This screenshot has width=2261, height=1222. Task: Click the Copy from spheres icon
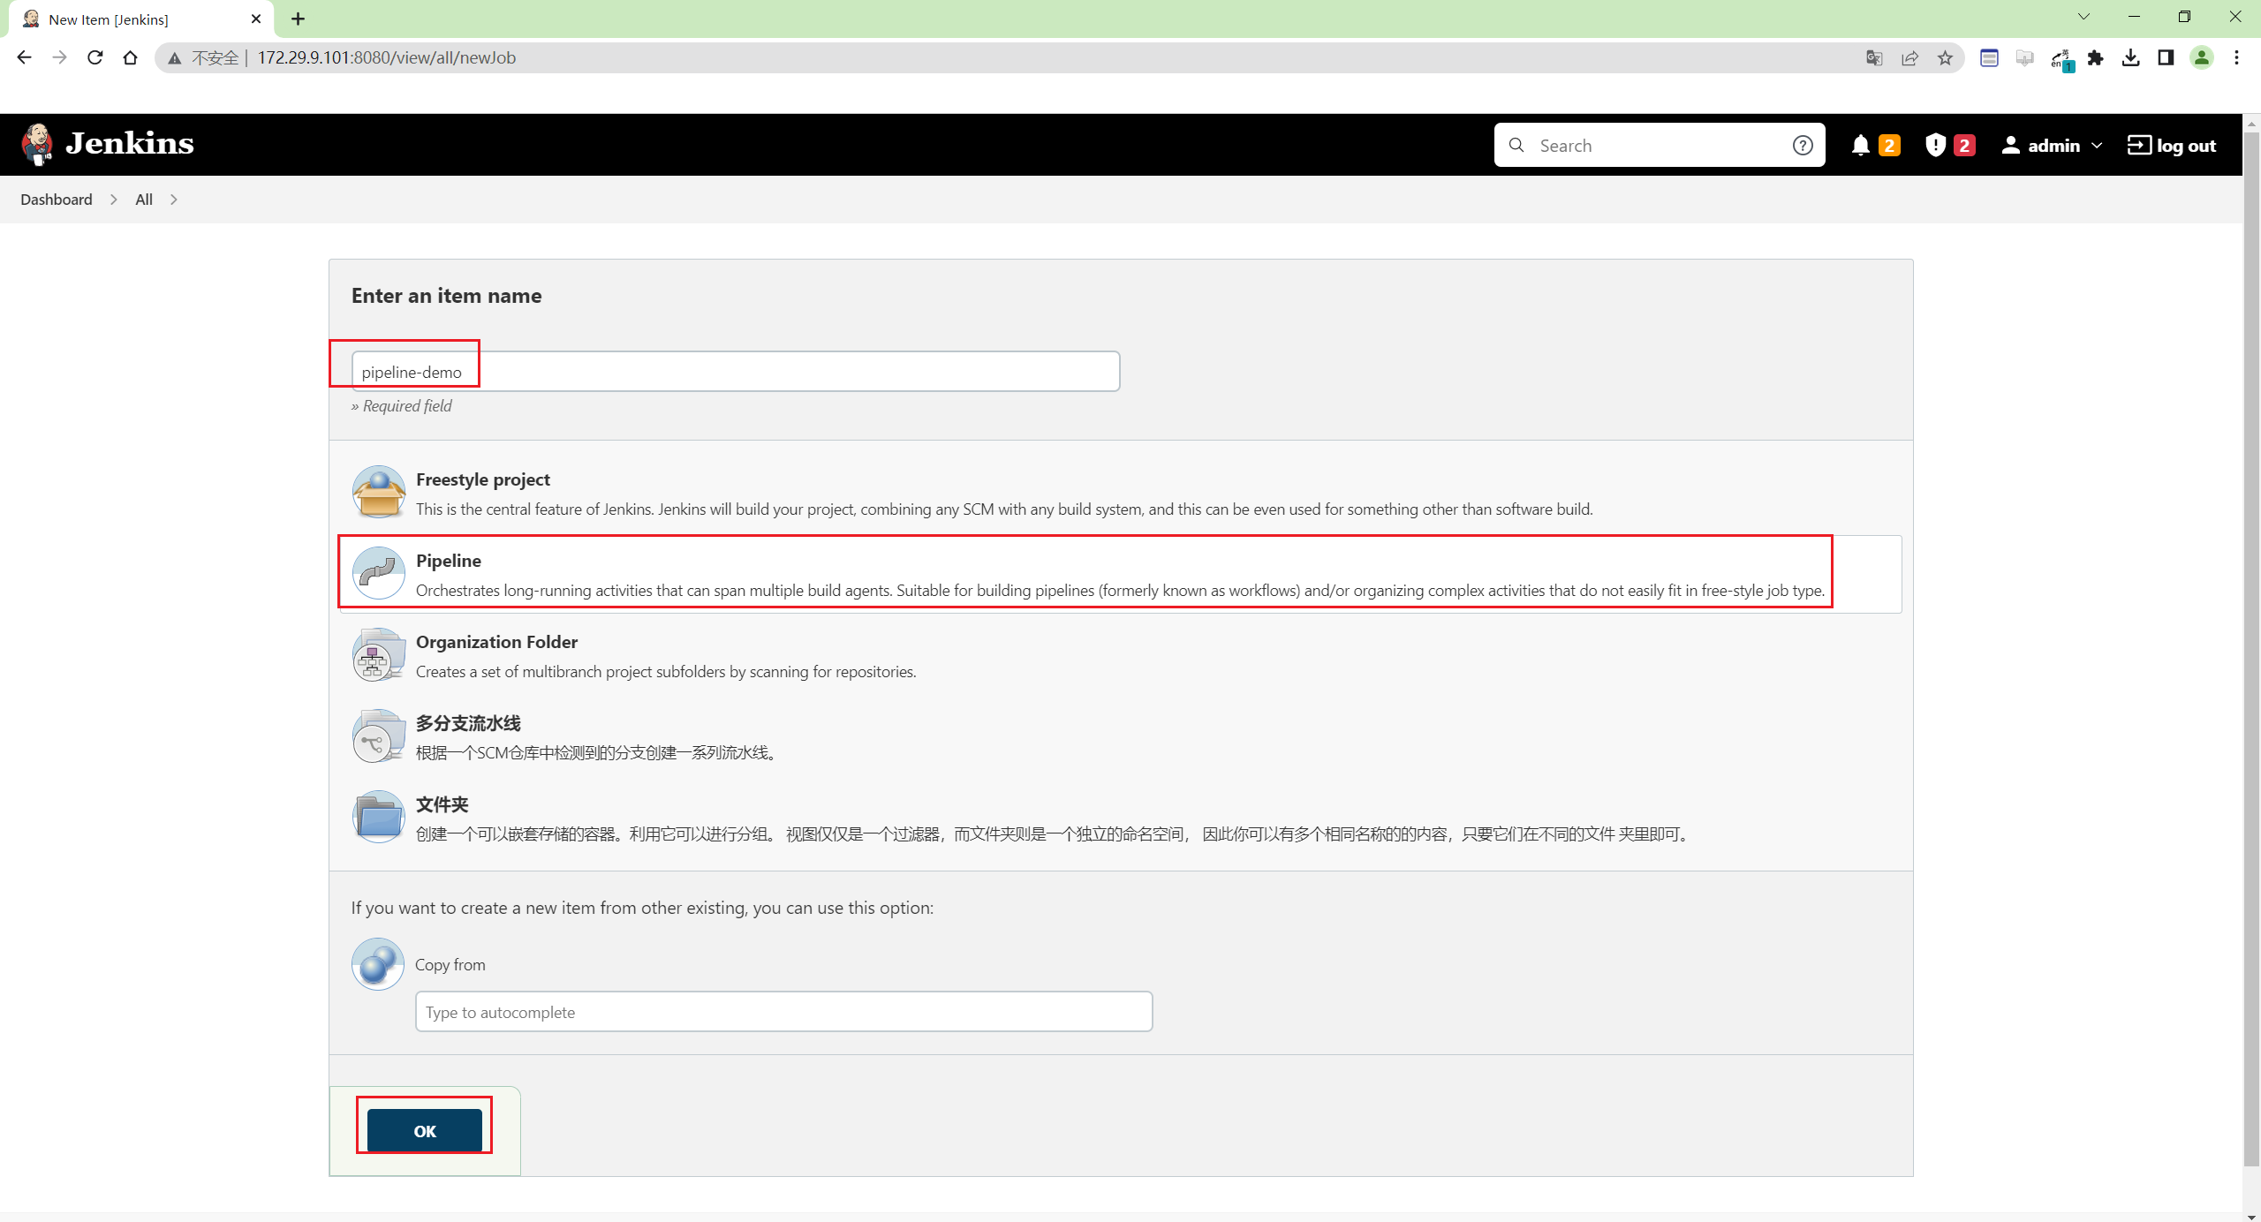point(378,964)
